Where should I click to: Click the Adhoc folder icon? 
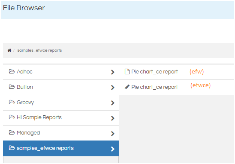tap(12, 71)
